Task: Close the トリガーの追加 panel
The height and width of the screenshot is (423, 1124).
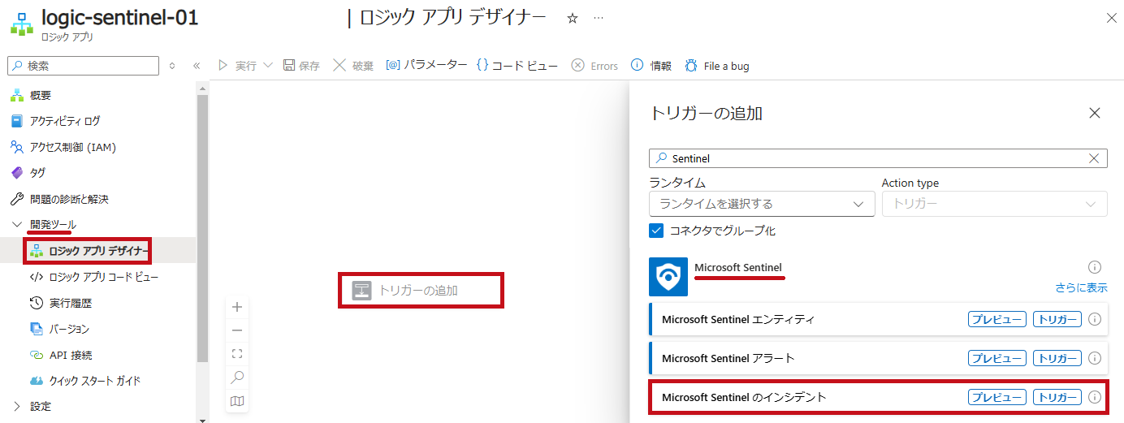Action: point(1095,113)
